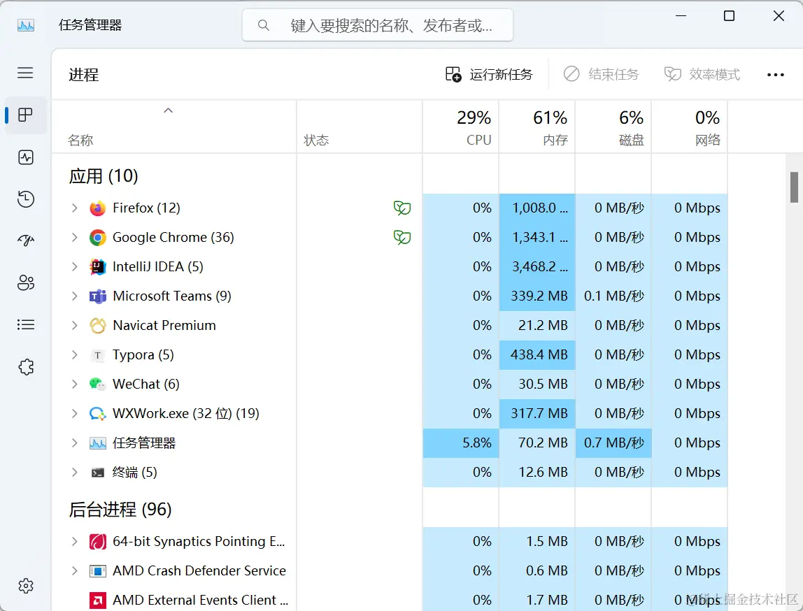The width and height of the screenshot is (803, 611).
Task: Click the WeChat application icon
Action: 97,384
